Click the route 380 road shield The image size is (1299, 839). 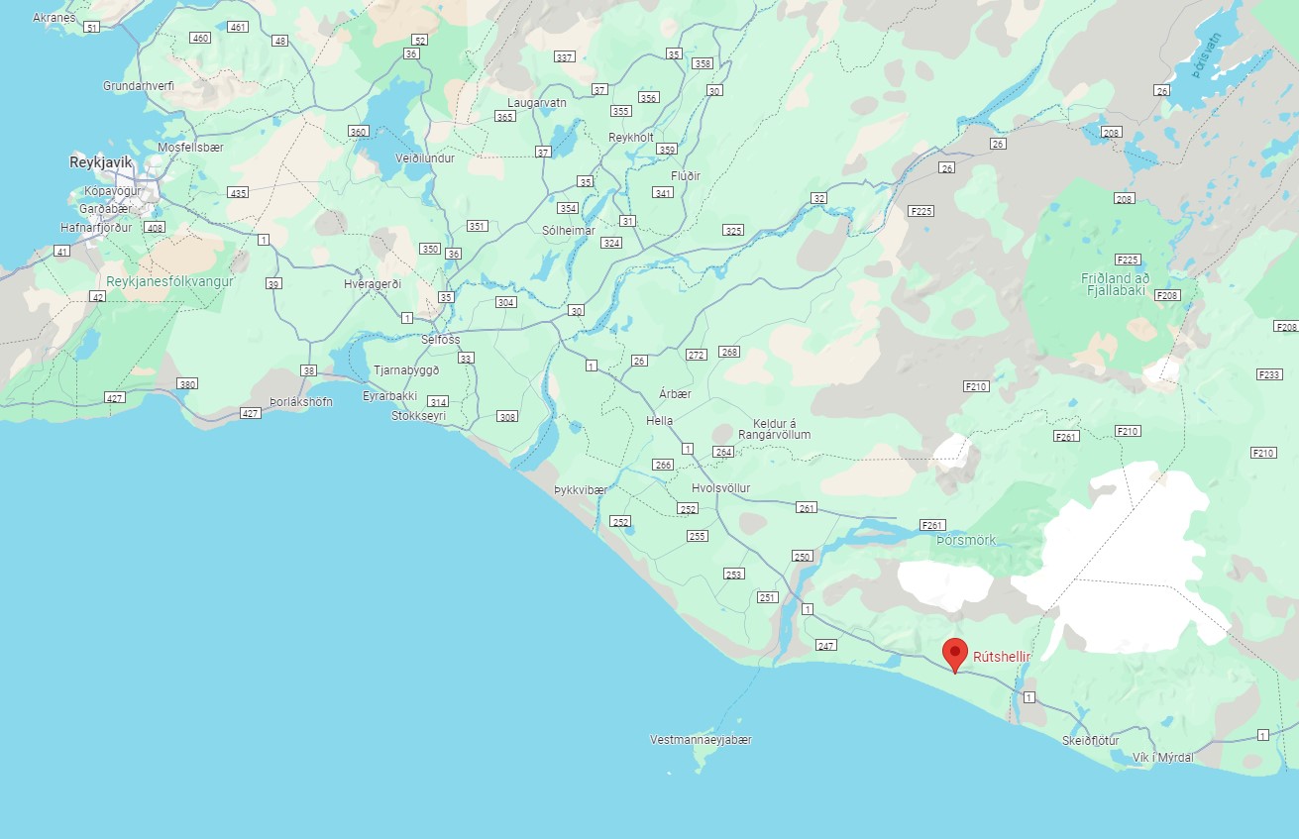point(187,383)
